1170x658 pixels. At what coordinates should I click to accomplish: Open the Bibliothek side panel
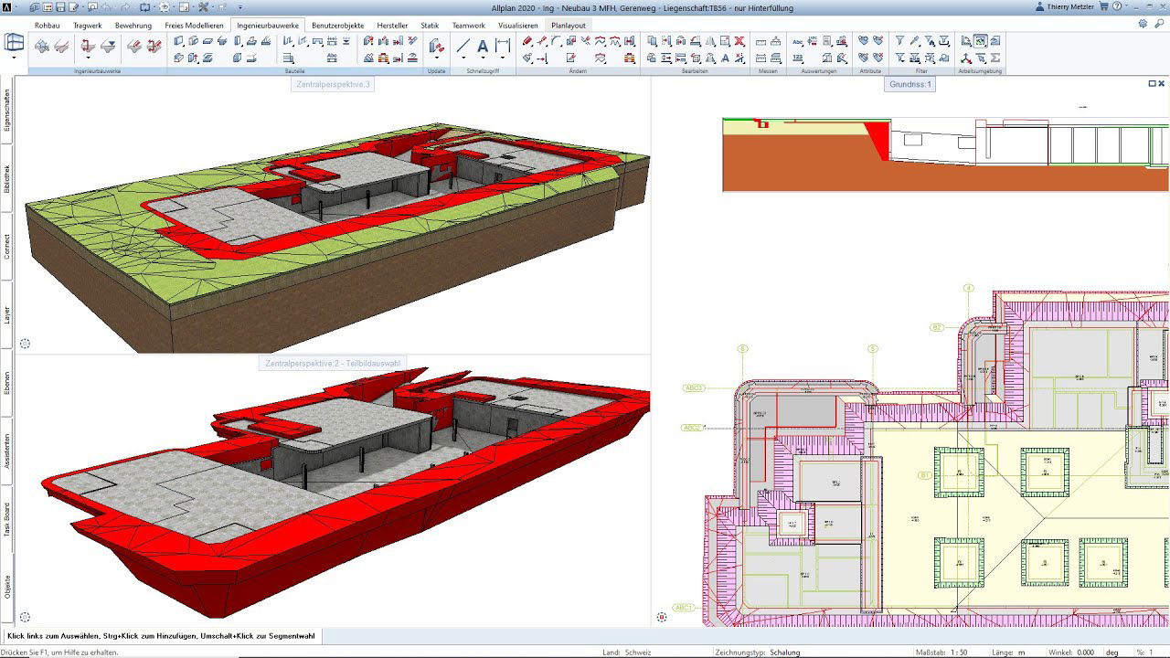pos(7,178)
